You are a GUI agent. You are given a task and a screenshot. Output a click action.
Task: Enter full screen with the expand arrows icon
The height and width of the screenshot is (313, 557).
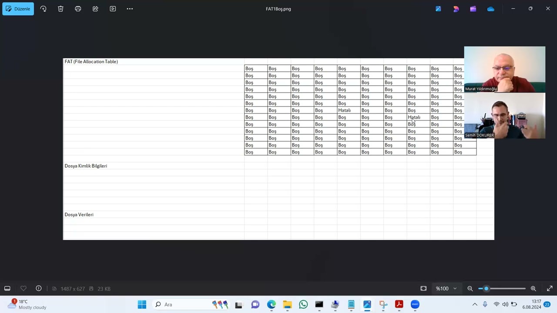tap(550, 288)
